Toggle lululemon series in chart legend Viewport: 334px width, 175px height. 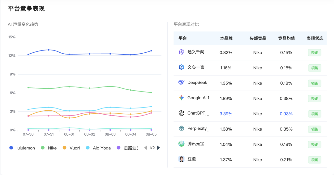tap(22, 148)
